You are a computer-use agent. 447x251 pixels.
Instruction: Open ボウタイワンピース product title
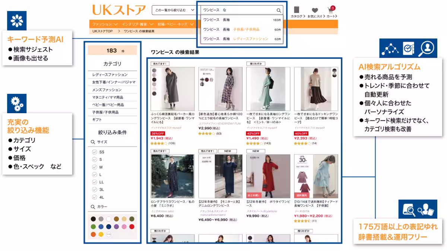coord(268,203)
